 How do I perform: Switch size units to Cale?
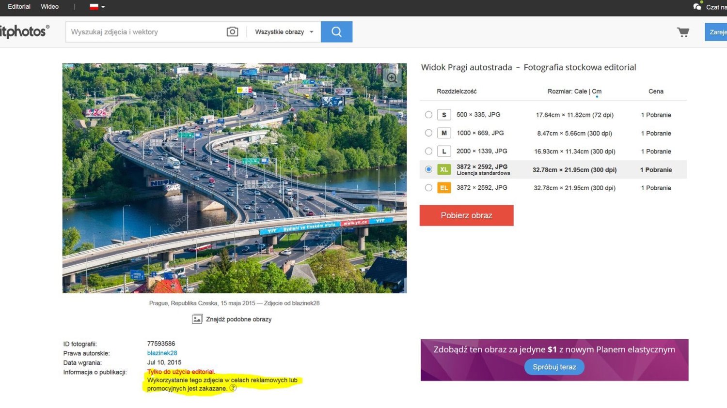(x=581, y=91)
